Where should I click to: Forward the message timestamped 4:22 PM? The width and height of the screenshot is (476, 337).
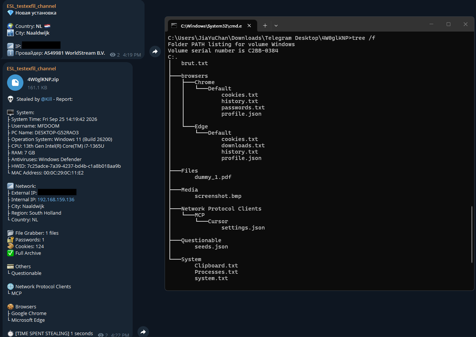coord(143,332)
